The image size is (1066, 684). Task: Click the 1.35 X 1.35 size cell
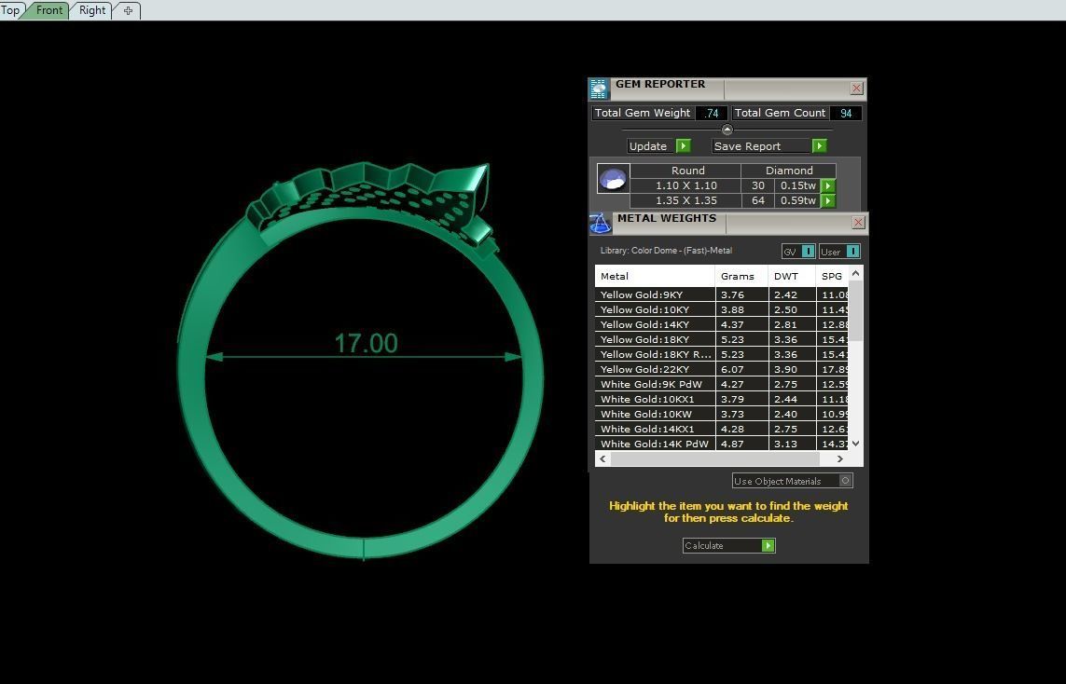tap(685, 200)
